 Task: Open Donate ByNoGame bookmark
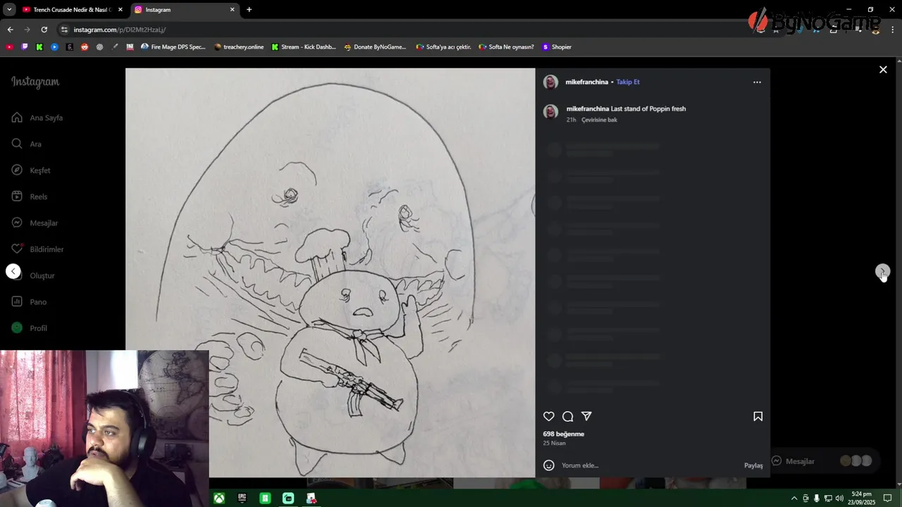375,47
